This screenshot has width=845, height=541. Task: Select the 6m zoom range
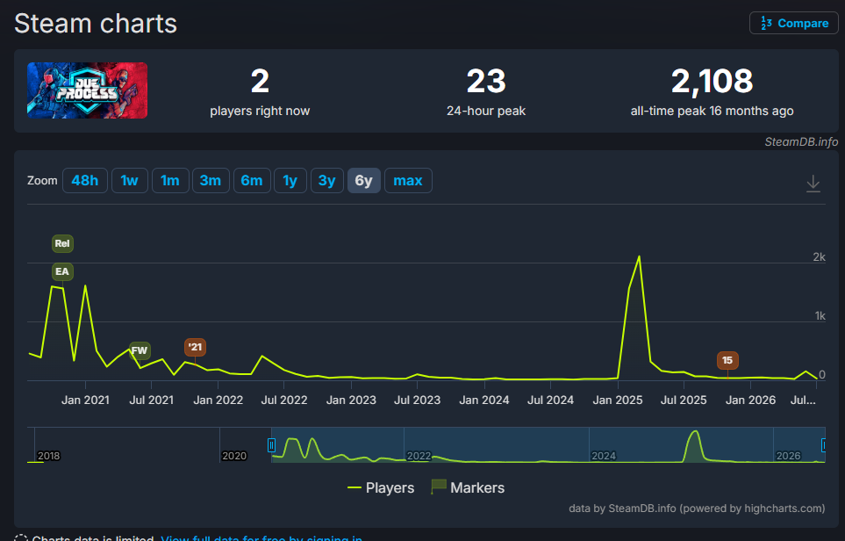252,181
